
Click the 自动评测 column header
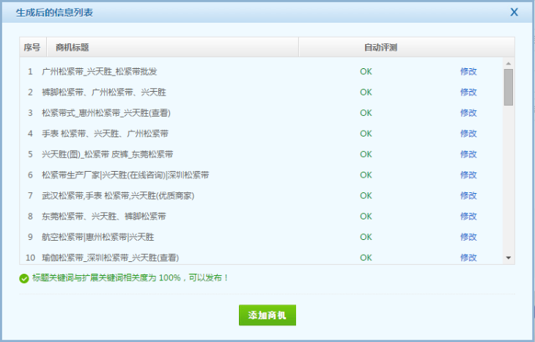tap(380, 48)
